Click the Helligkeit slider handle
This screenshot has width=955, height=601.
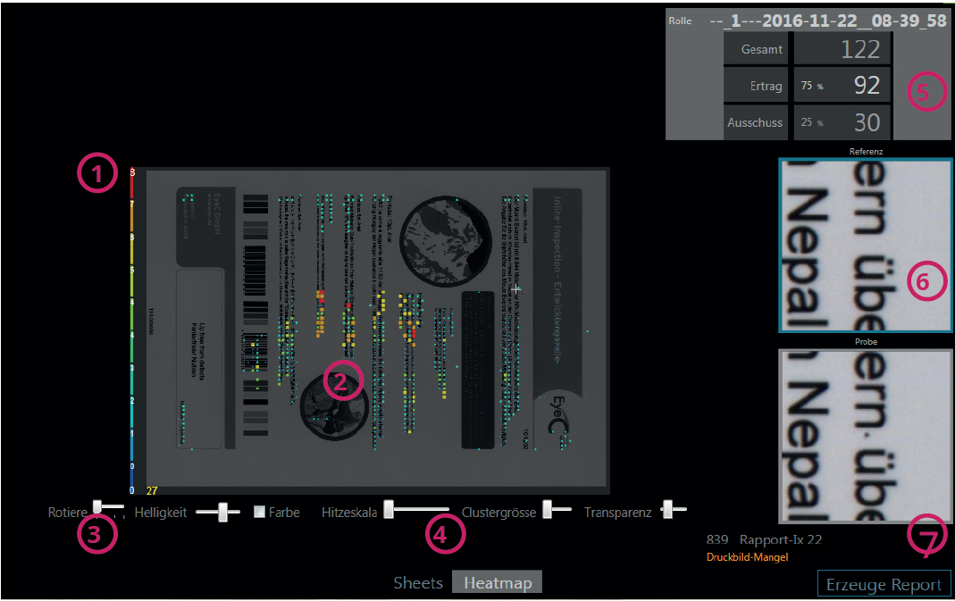pyautogui.click(x=223, y=512)
